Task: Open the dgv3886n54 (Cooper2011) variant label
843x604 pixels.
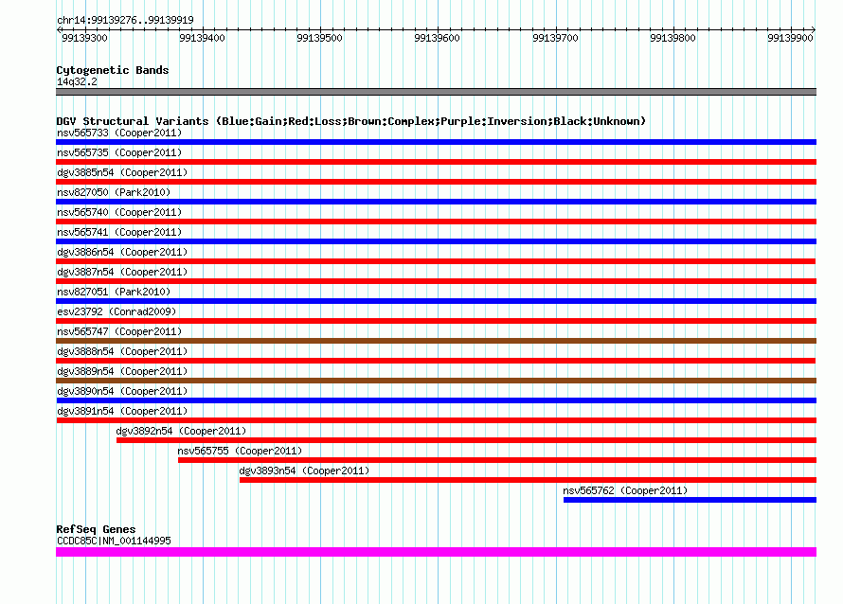Action: (x=122, y=252)
